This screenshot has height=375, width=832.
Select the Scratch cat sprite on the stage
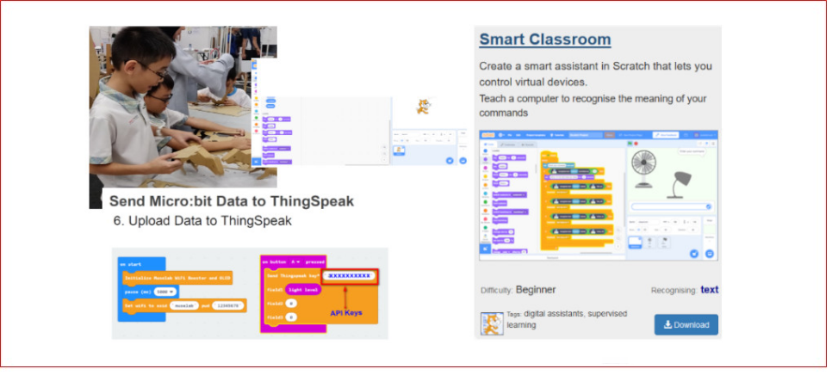(423, 107)
